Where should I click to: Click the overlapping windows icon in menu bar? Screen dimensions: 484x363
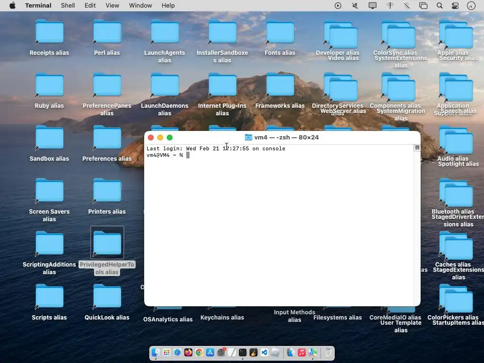coord(423,6)
